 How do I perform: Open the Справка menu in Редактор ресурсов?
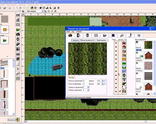tap(79, 31)
